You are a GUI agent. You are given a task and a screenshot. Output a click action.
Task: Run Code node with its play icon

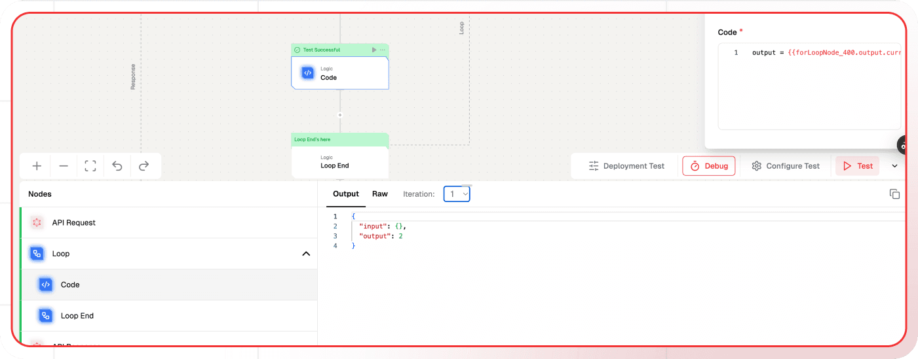tap(374, 50)
